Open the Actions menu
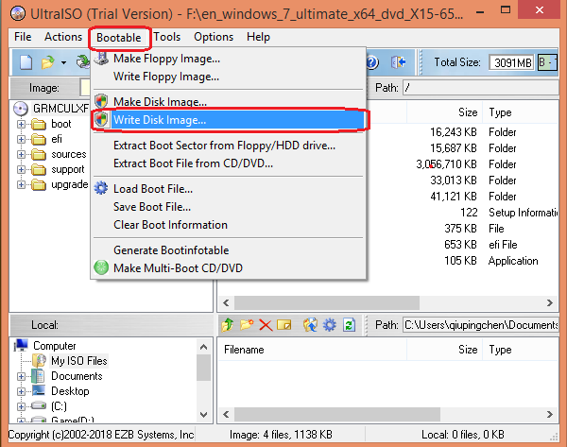 tap(63, 37)
